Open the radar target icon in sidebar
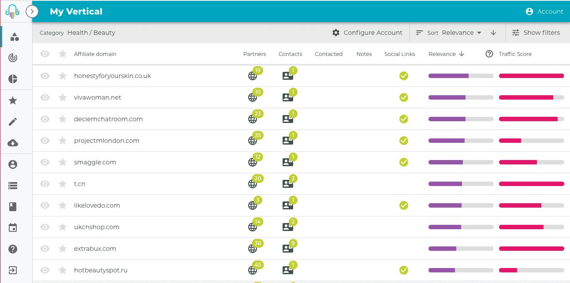Viewport: 570px width, 283px height. pos(13,58)
